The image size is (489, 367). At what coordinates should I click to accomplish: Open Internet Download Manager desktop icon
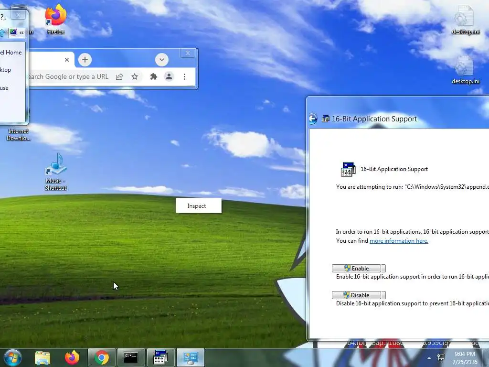tap(18, 134)
